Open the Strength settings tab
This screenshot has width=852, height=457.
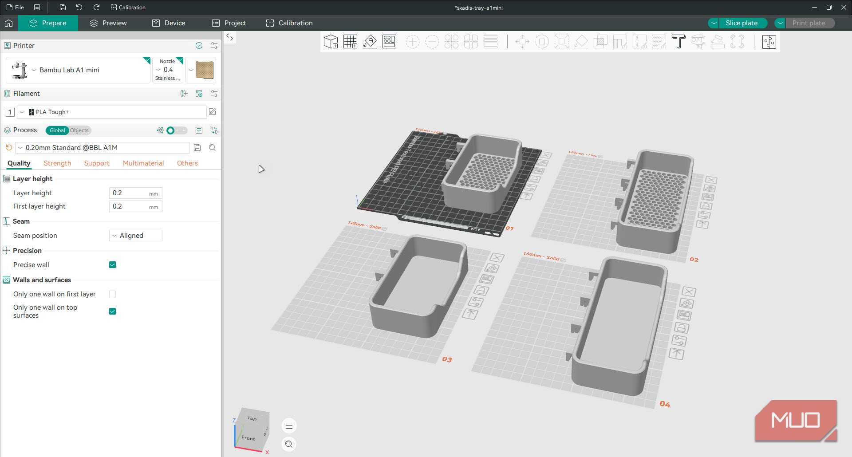click(57, 163)
